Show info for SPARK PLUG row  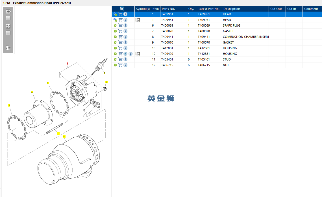pyautogui.click(x=125, y=25)
